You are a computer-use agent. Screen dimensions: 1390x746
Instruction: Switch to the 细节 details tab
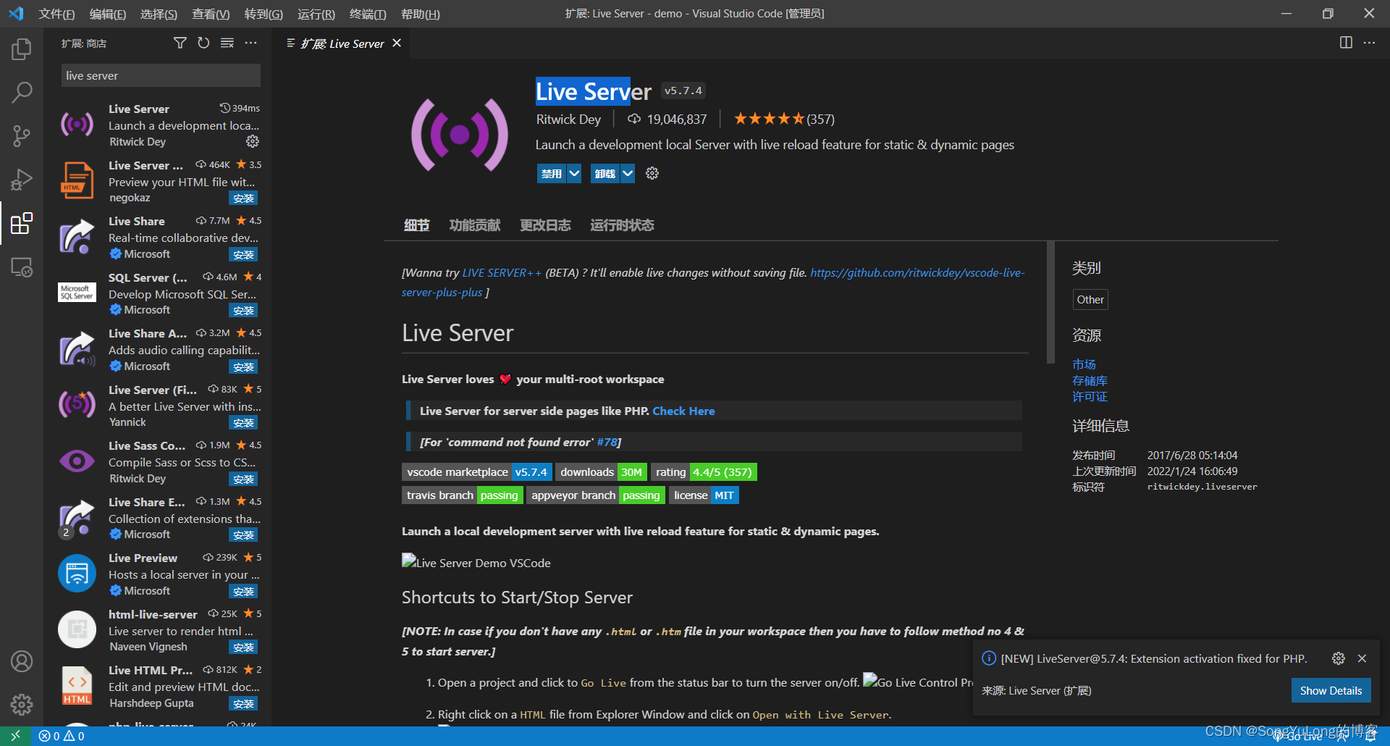[x=416, y=225]
